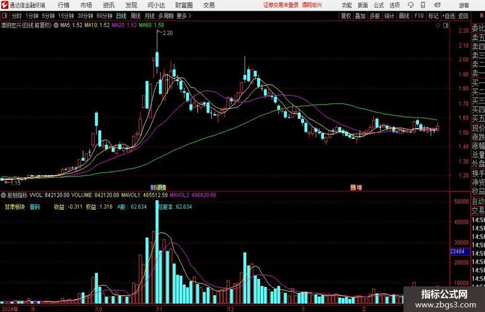The image size is (485, 312).
Task: Click the 股朋指标 indicator name
Action: coord(17,195)
